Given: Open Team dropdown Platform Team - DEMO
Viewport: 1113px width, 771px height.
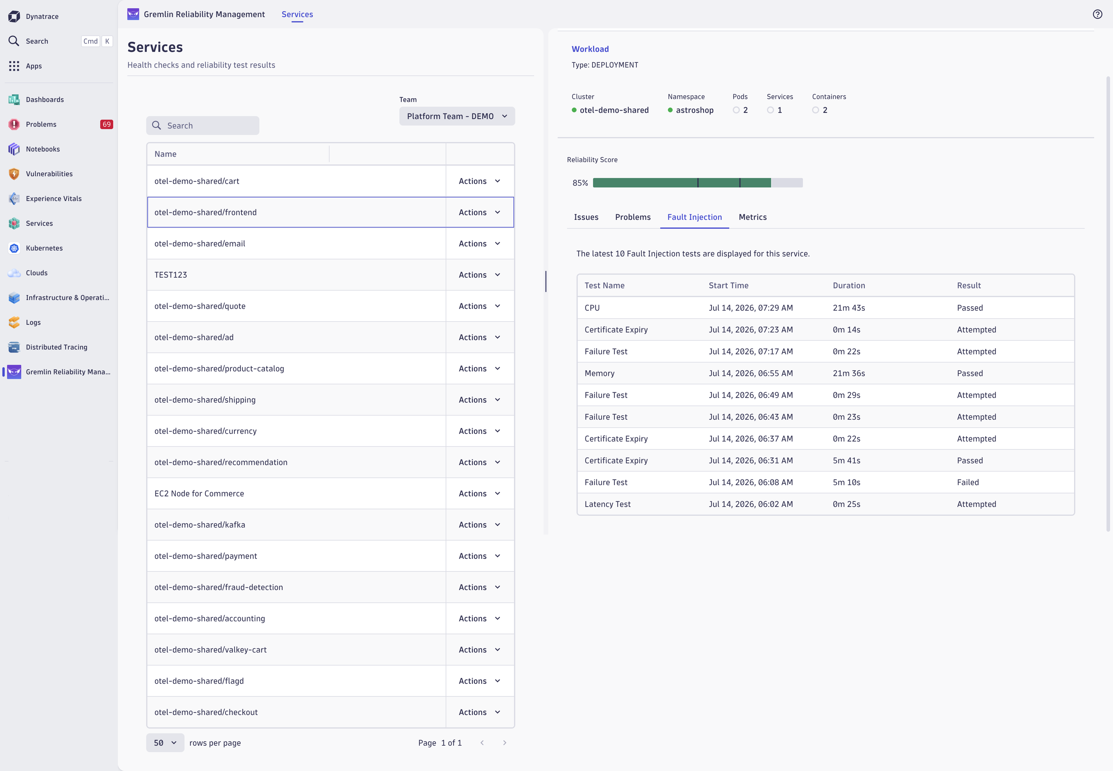Looking at the screenshot, I should tap(457, 116).
